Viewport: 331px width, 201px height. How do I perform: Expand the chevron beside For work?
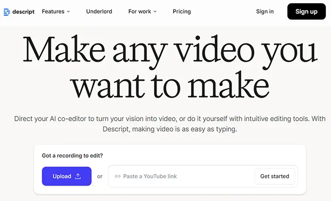(155, 11)
